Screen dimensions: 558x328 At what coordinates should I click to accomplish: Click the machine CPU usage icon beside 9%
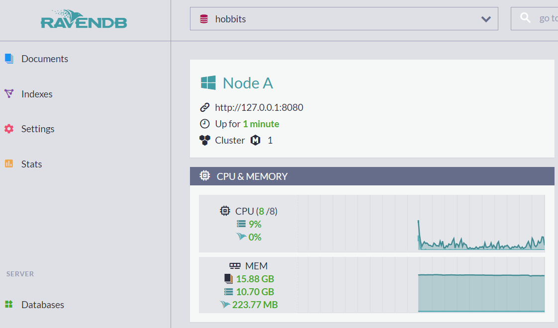click(241, 224)
